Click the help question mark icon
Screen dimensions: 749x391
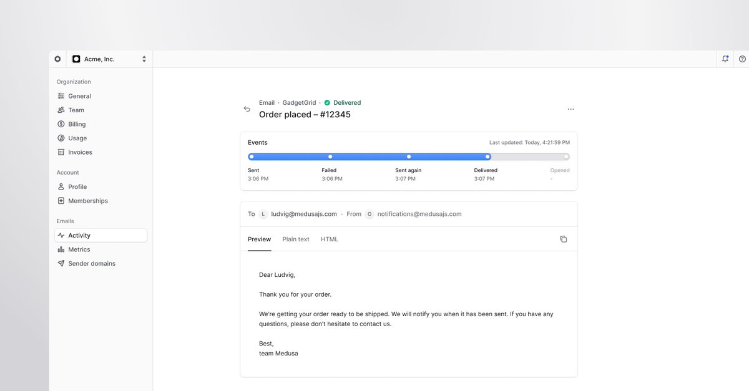(x=742, y=59)
